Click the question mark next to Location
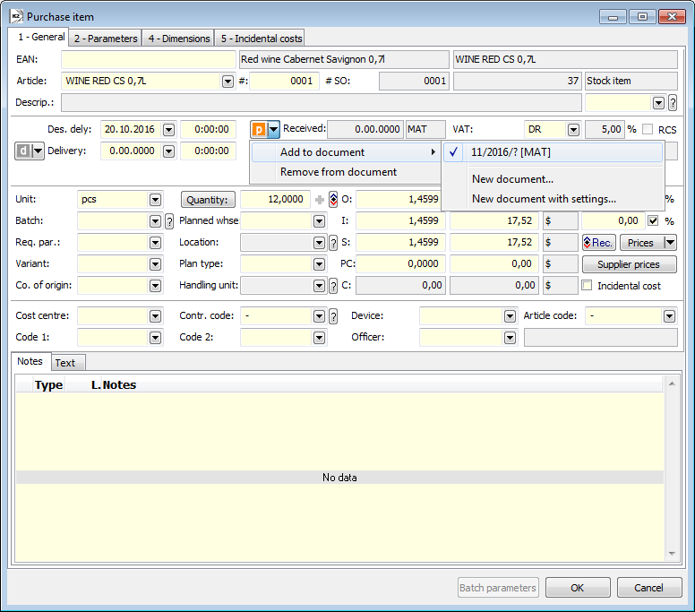Image resolution: width=695 pixels, height=612 pixels. 333,243
